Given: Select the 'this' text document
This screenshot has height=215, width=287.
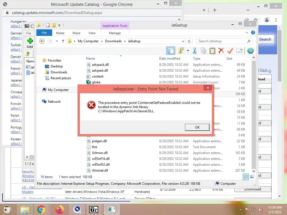Looking at the screenshot, I should 94,147.
